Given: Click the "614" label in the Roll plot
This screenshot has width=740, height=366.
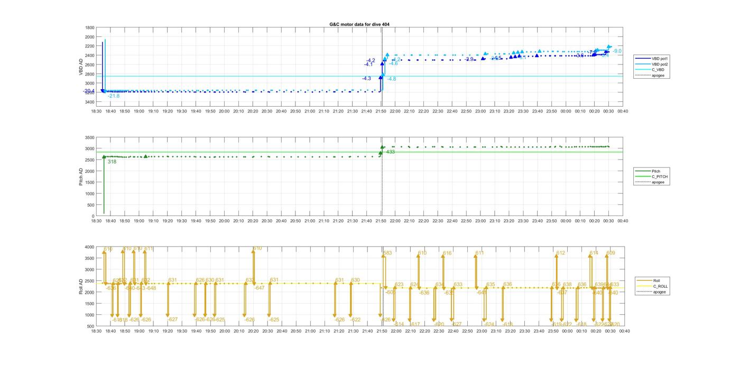Looking at the screenshot, I should coord(594,253).
